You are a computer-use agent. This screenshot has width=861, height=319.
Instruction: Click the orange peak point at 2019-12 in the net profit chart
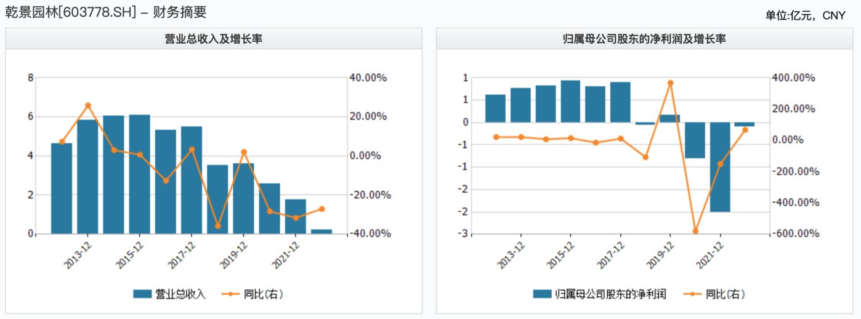pyautogui.click(x=671, y=83)
